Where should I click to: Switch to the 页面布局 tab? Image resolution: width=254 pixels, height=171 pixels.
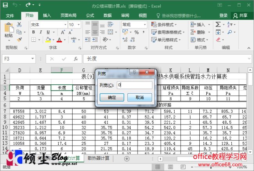(68, 16)
